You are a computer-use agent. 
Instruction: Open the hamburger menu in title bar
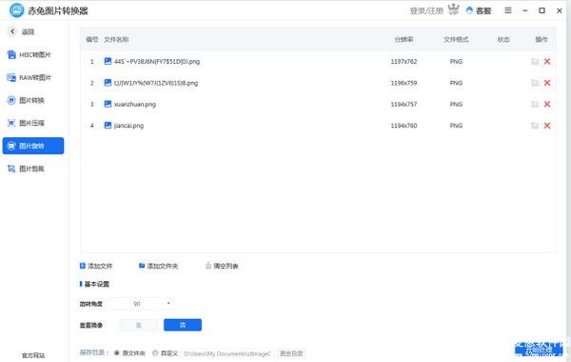(x=508, y=10)
